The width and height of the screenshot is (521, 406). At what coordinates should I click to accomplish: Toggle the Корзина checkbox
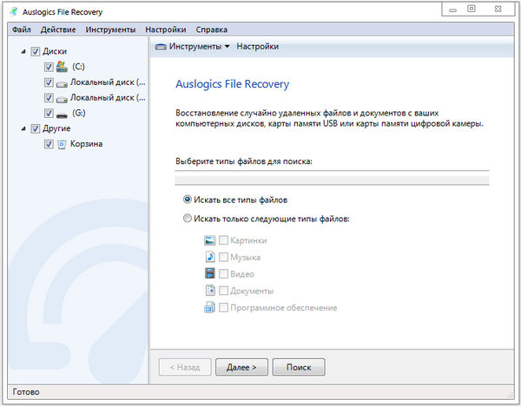pyautogui.click(x=49, y=144)
